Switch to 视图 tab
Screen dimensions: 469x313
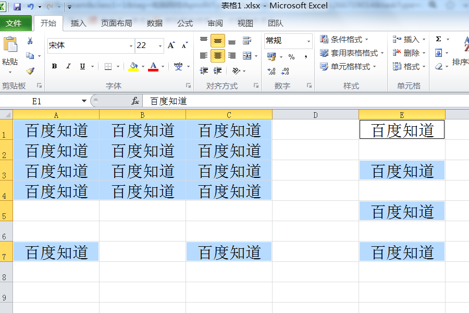click(245, 23)
